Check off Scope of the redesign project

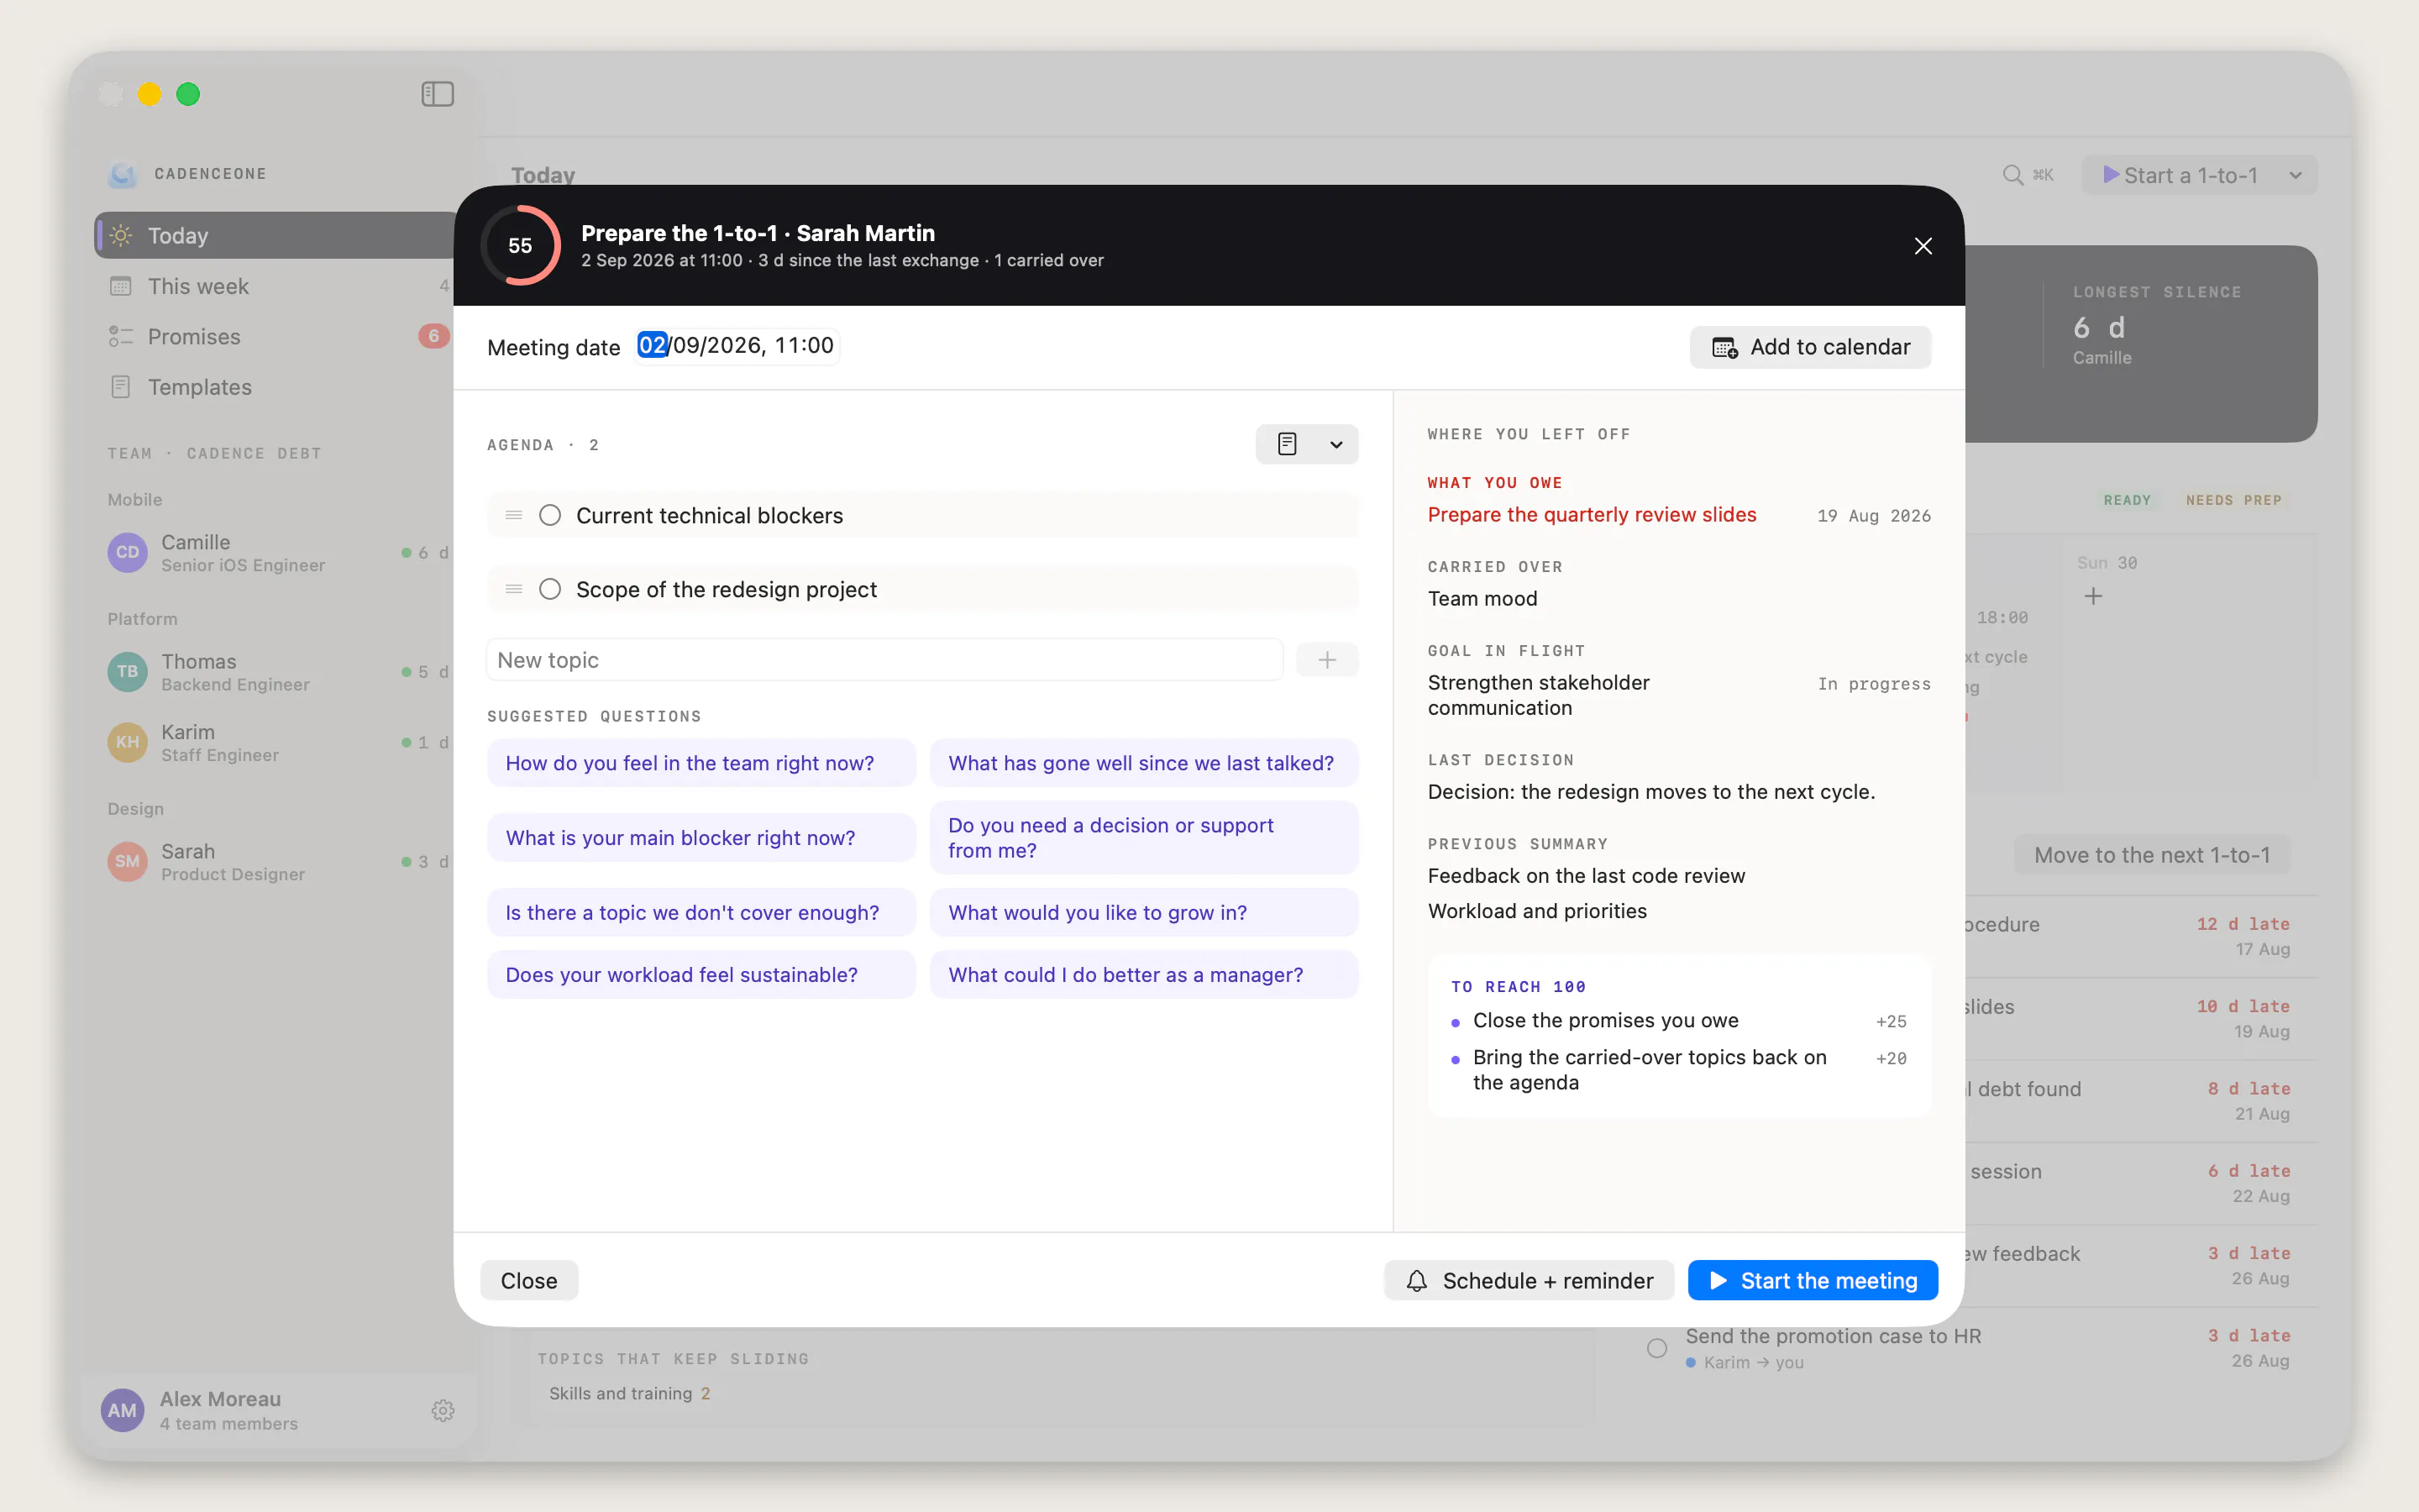tap(550, 590)
